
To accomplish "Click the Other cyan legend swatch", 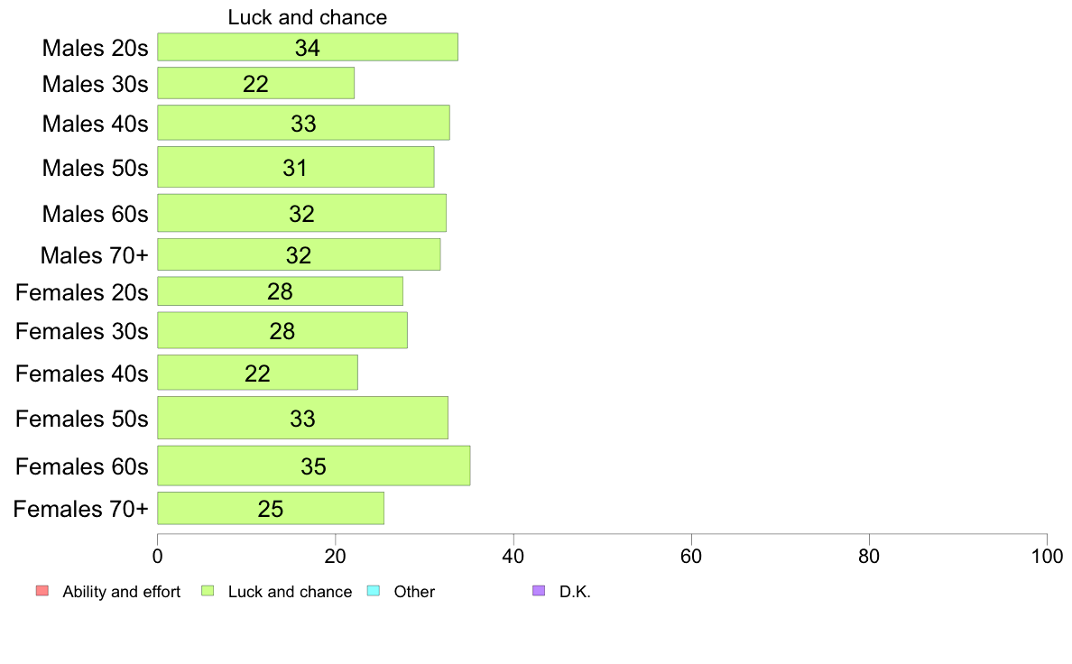I will [374, 591].
